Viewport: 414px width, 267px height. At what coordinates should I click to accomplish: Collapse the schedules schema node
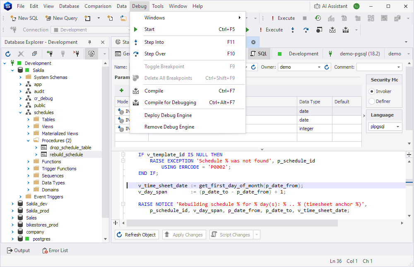tap(20, 112)
